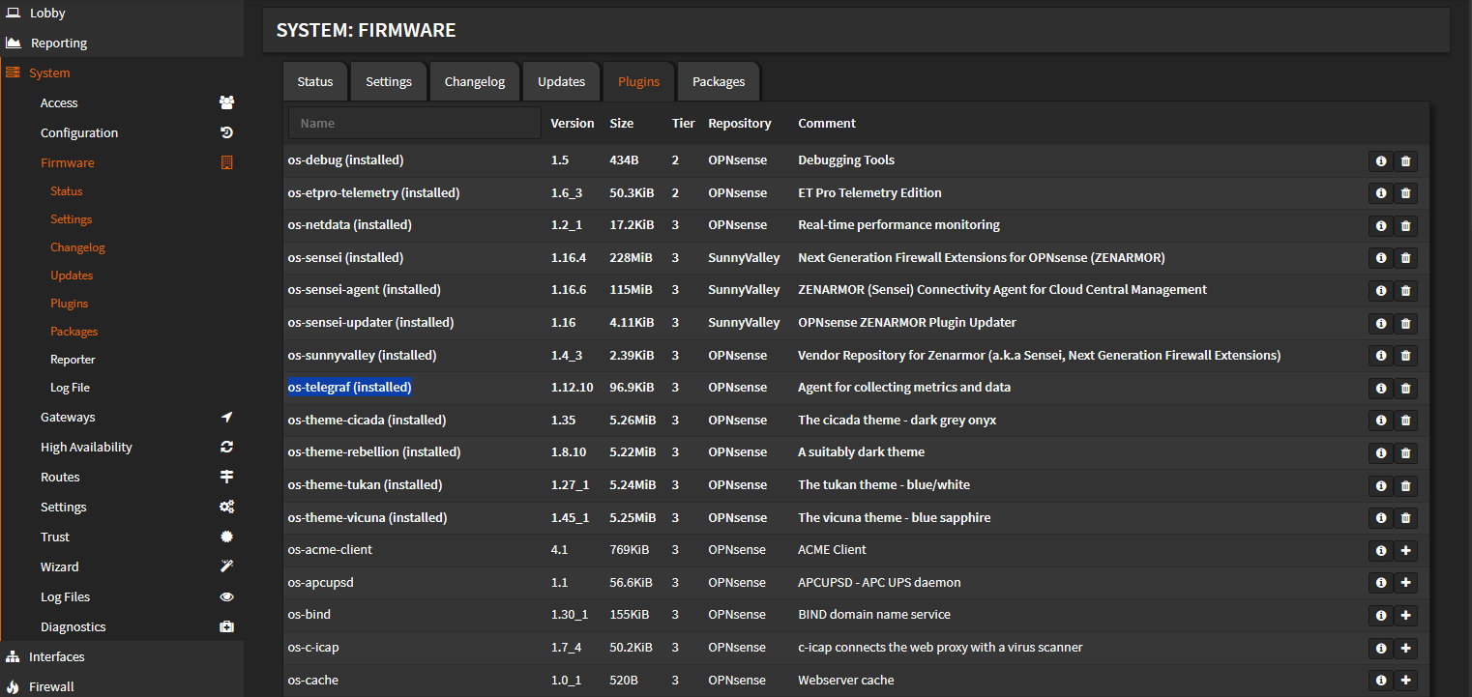Open the Settings tab

[389, 81]
